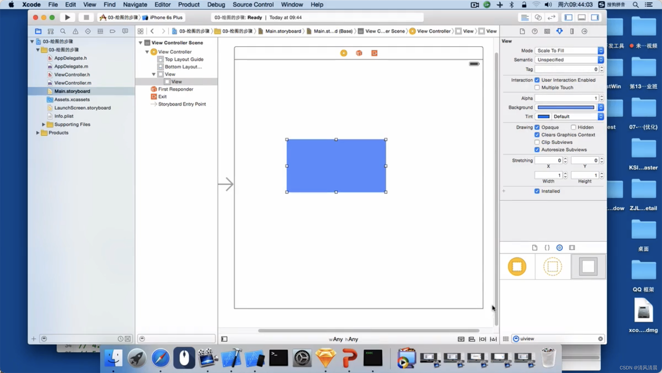This screenshot has width=662, height=373.
Task: Check the Hidden checkbox
Action: point(573,127)
